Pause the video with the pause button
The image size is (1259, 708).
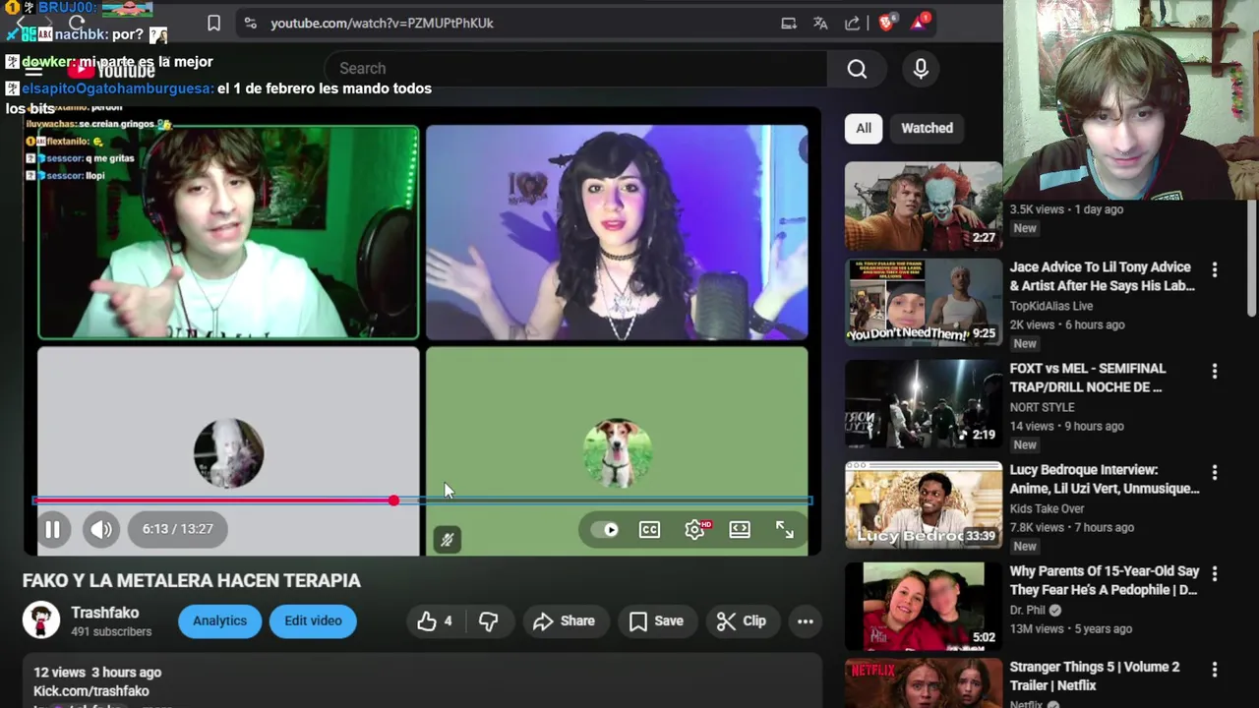[52, 529]
